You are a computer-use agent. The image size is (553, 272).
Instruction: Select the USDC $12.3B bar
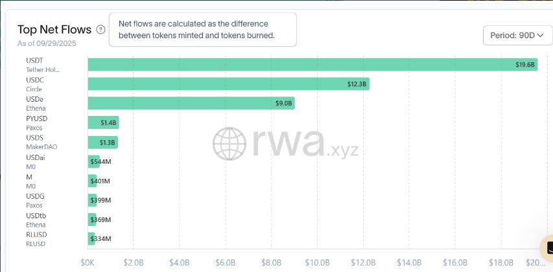click(228, 84)
